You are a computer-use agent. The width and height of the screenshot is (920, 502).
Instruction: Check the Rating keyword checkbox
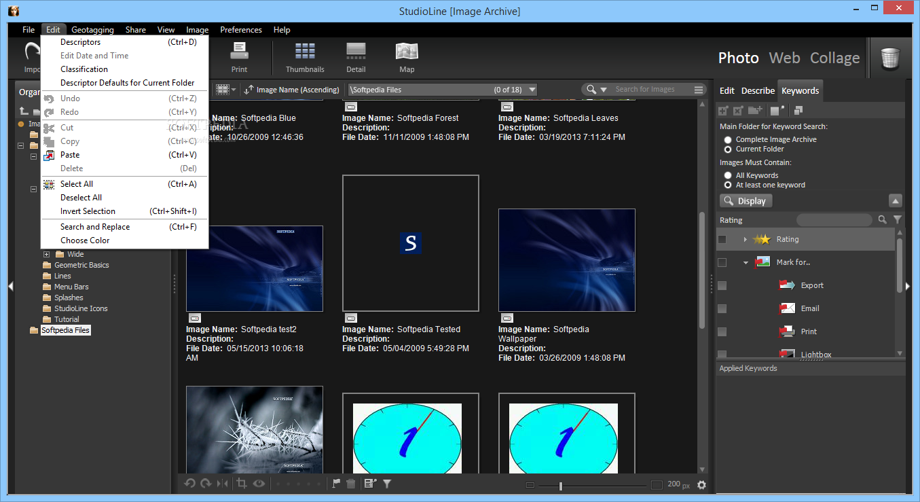(x=722, y=239)
